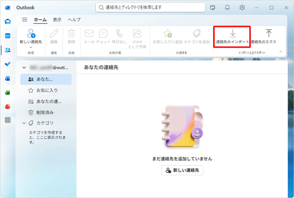Screen dimensions: 294x198
Task: Click the カテゴリ label
Action: click(45, 123)
